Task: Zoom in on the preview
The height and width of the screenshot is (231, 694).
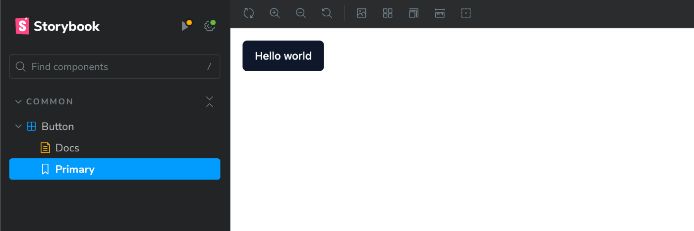Action: pyautogui.click(x=275, y=13)
